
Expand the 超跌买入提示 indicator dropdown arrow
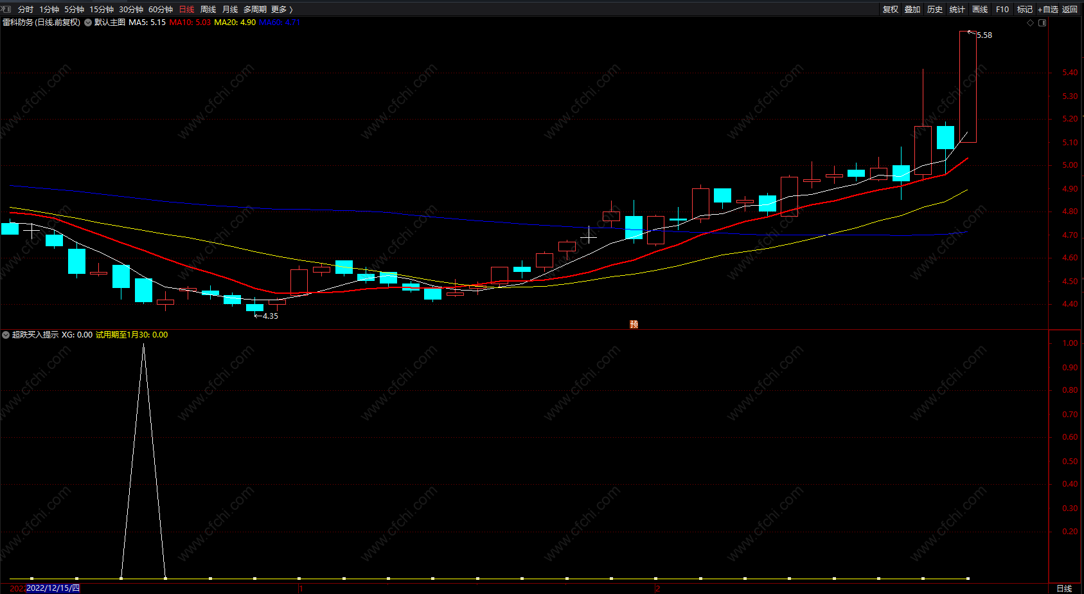pyautogui.click(x=6, y=335)
